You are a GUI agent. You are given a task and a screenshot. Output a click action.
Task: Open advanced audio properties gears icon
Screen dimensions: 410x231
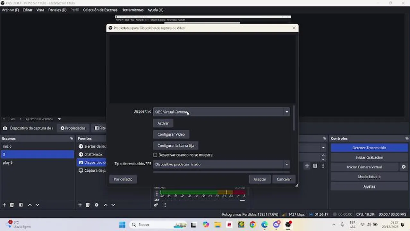pyautogui.click(x=156, y=205)
